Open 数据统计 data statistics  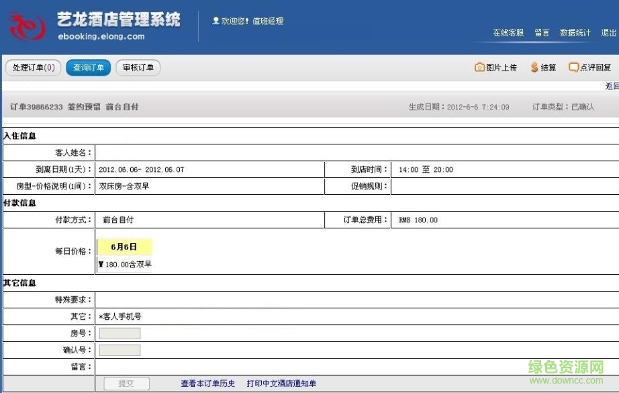(575, 32)
